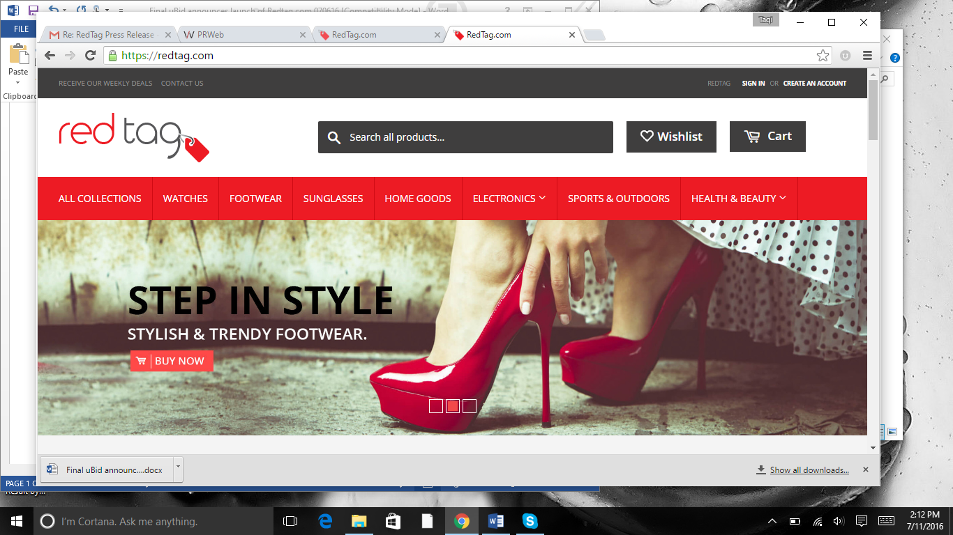Click the Word file icon in the downloads bar
953x535 pixels.
click(x=52, y=470)
